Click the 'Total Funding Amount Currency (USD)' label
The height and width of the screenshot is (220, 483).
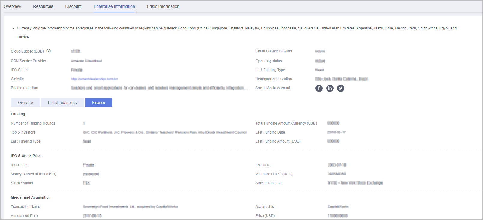pos(286,123)
